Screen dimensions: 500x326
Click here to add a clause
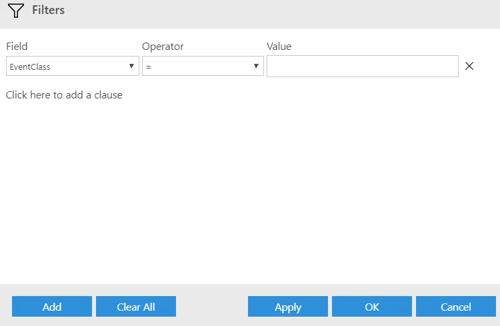coord(64,95)
